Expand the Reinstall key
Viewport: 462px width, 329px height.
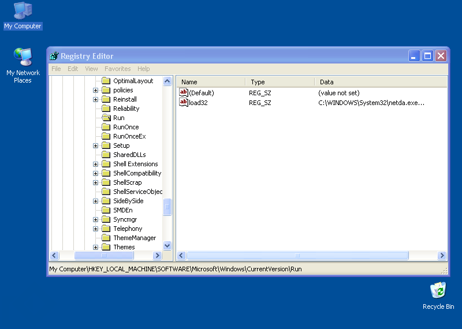point(95,99)
